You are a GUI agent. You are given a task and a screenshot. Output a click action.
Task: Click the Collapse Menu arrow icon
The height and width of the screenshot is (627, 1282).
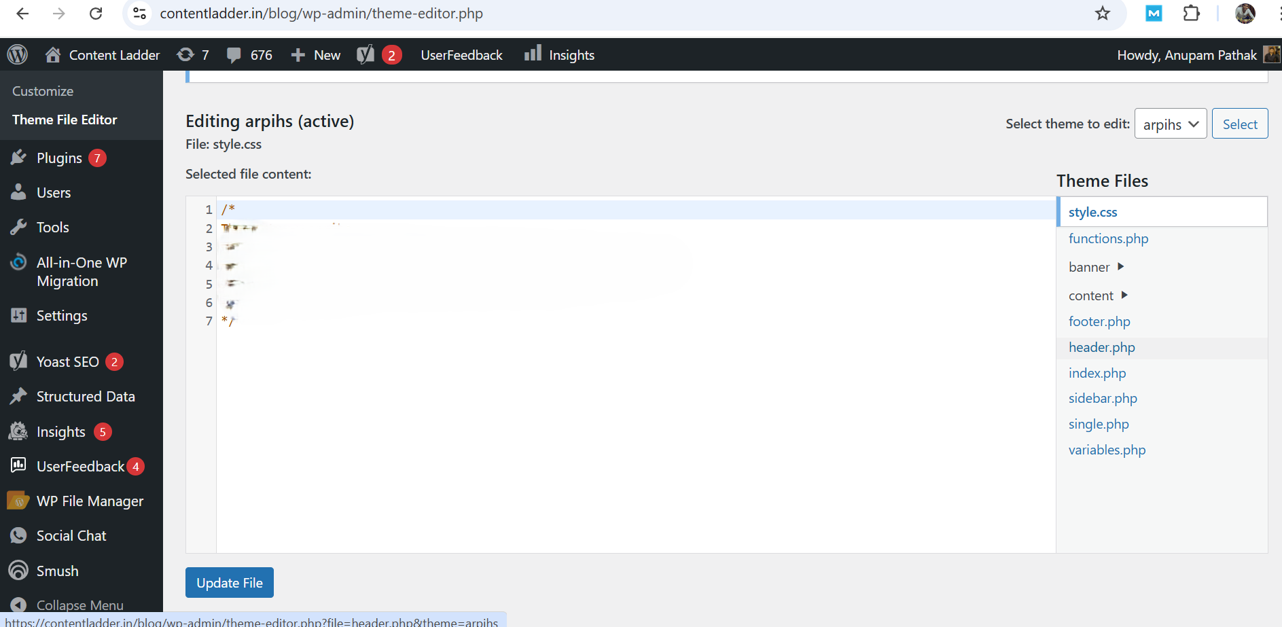[x=18, y=605]
